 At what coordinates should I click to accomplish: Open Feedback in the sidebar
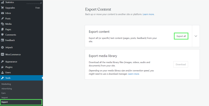(21, 40)
